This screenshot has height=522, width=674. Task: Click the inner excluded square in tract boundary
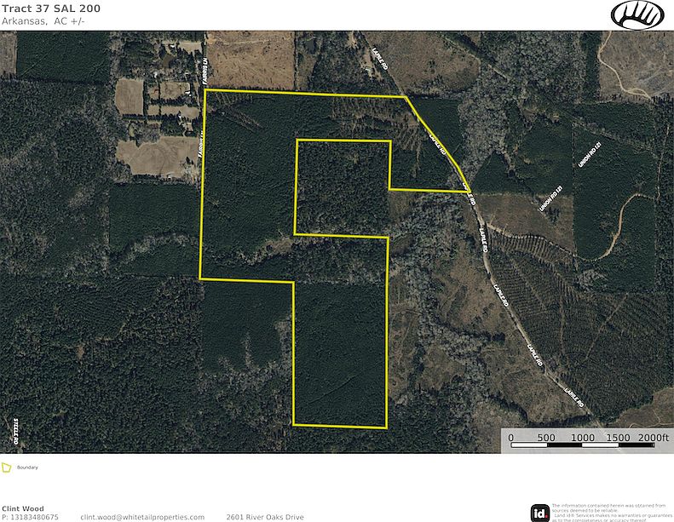[x=343, y=187]
